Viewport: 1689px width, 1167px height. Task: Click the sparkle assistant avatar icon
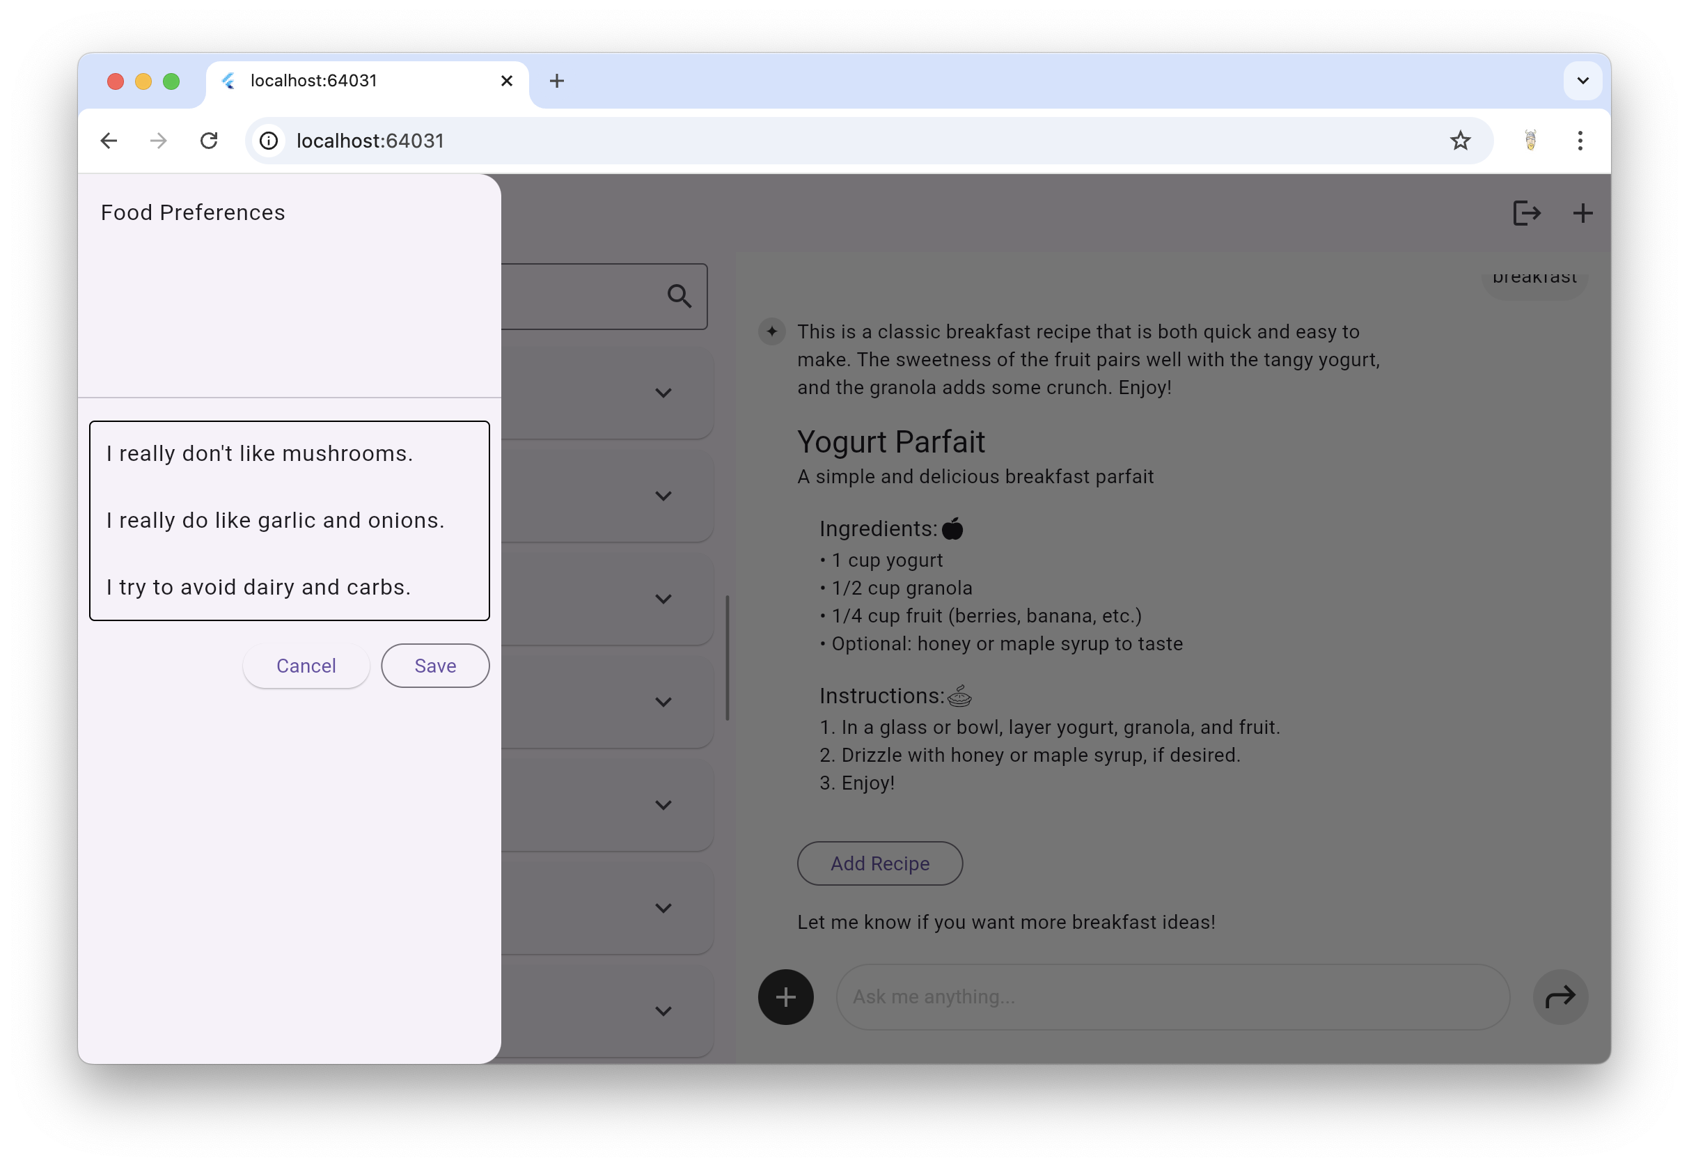pos(771,331)
